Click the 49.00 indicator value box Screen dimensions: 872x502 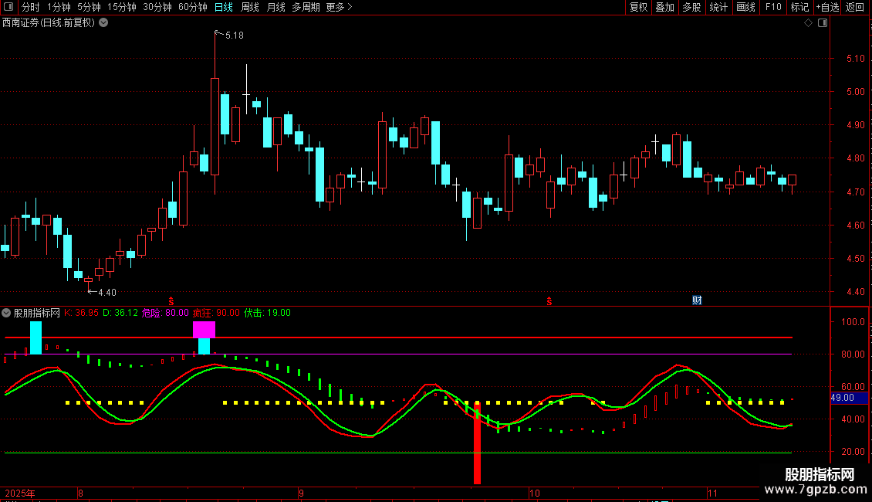pos(849,398)
